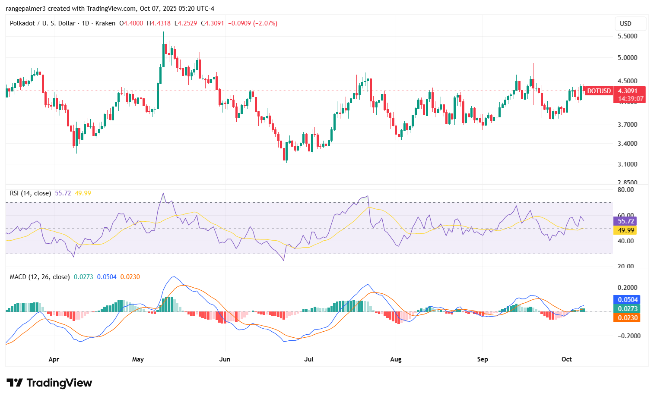Select the MACD (12, 26, close) indicator legend
The height and width of the screenshot is (399, 654).
[x=39, y=277]
